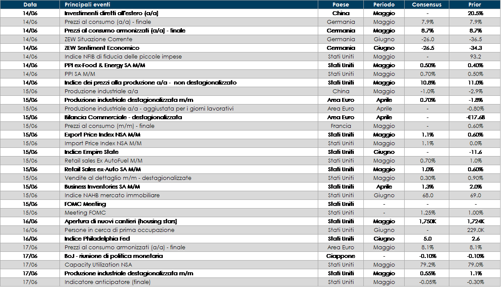The height and width of the screenshot is (287, 501).
Task: Click the Capacity Utilization NSA event
Action: [x=98, y=265]
